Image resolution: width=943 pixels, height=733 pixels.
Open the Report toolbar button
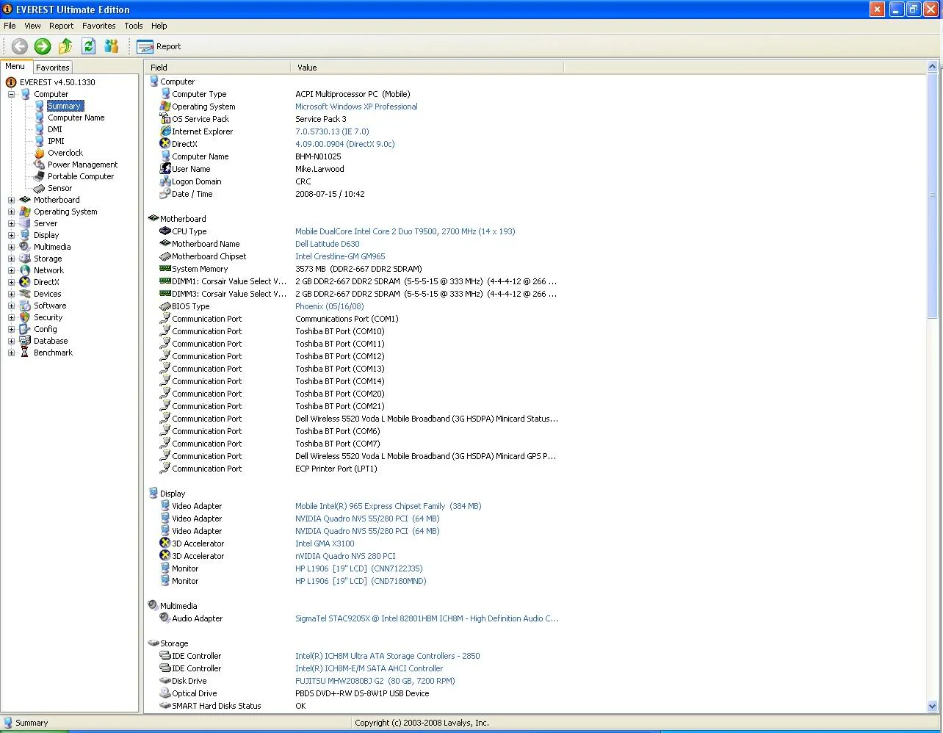pyautogui.click(x=159, y=46)
